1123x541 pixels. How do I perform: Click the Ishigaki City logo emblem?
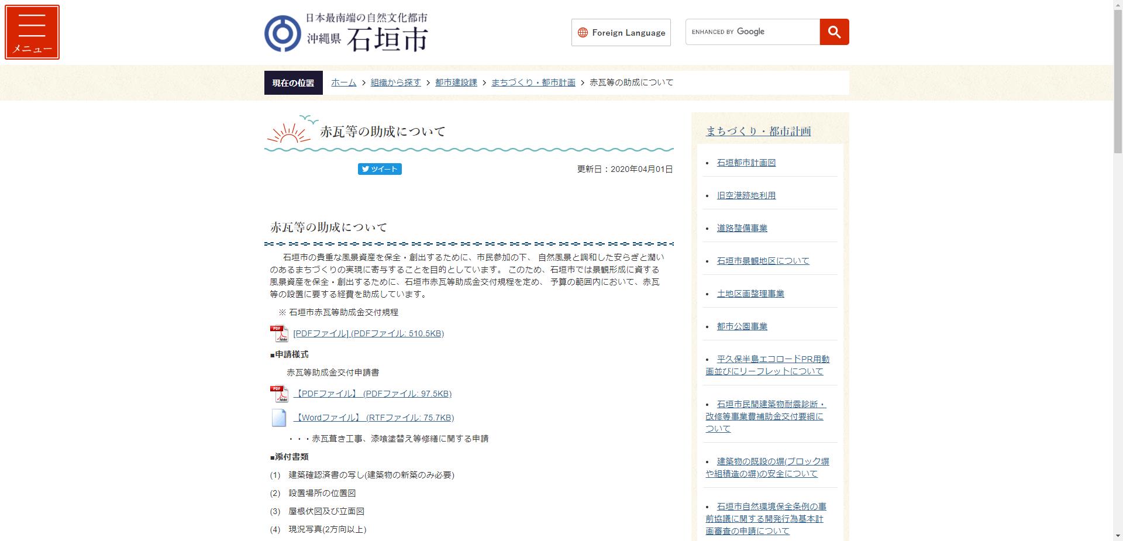tap(284, 32)
